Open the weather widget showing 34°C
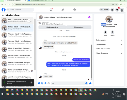The image size is (127, 100). tap(105, 94)
